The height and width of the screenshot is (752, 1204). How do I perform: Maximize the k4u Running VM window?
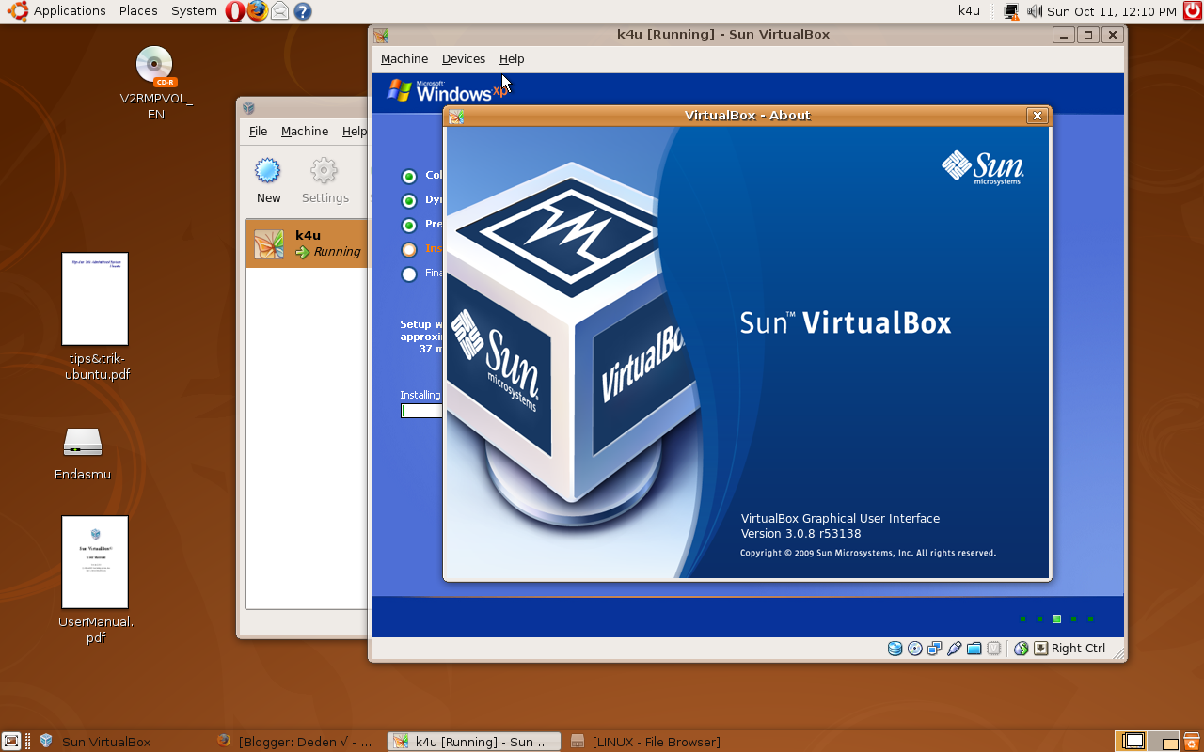(1088, 35)
